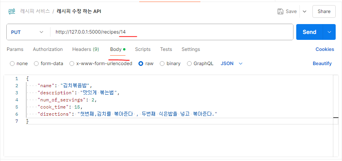The width and height of the screenshot is (342, 161).
Task: Click the editor vertical scrollbar
Action: (x=336, y=116)
